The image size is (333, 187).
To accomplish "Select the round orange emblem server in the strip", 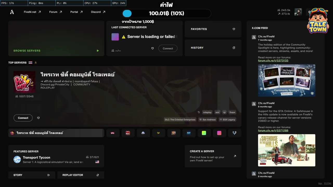I will tap(174, 133).
